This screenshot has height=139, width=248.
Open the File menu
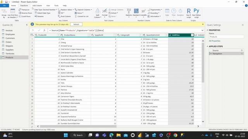[4, 5]
